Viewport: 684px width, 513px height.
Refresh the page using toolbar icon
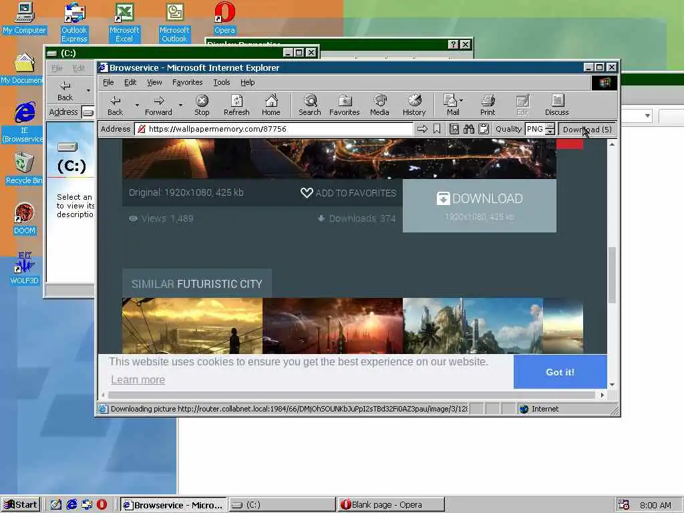coord(236,105)
